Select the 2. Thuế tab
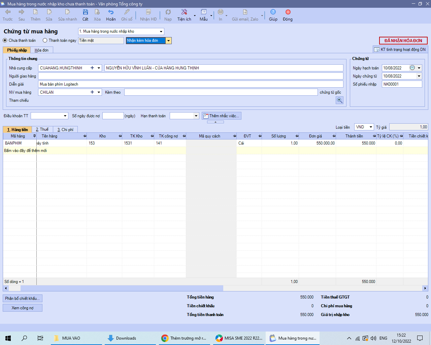431x345 pixels. click(42, 129)
